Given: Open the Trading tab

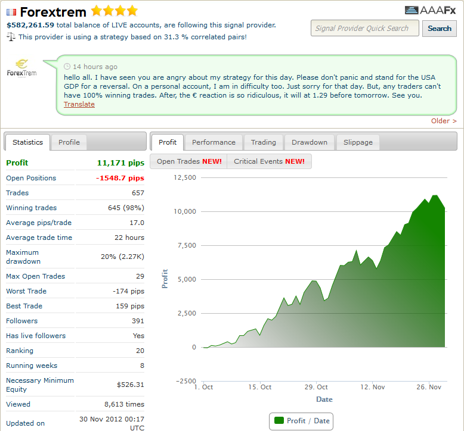Looking at the screenshot, I should 264,142.
